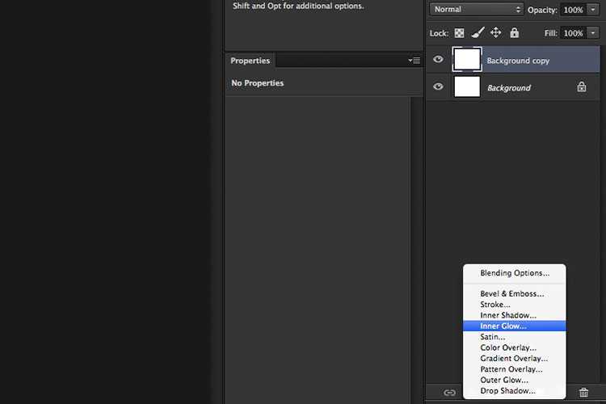Hide the Background copy layer
Viewport: 606px width, 404px height.
438,59
